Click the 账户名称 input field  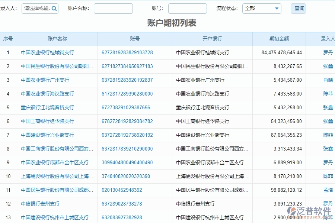tap(113, 8)
